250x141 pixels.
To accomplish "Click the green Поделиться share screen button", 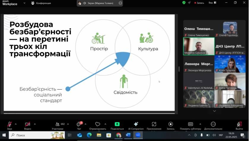I will (117, 124).
